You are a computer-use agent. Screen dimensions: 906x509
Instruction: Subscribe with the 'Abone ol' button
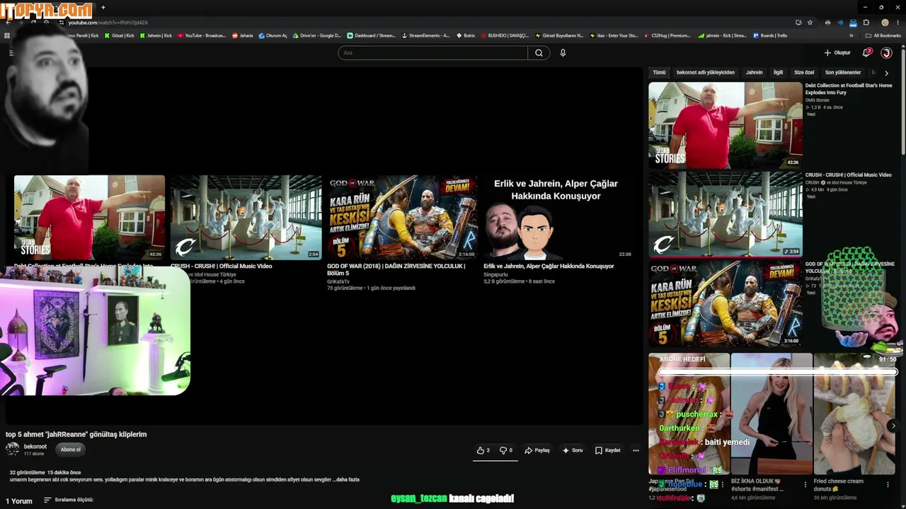point(71,450)
